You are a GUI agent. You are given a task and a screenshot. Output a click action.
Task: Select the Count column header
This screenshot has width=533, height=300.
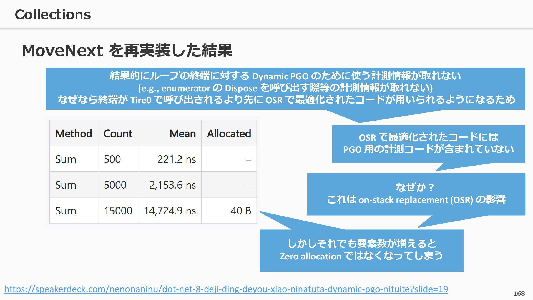[118, 134]
